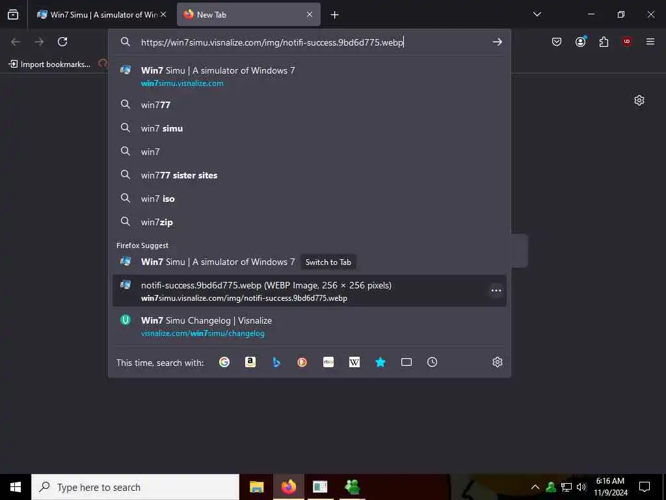666x500 pixels.
Task: Search this time with Google
Action: tap(224, 362)
